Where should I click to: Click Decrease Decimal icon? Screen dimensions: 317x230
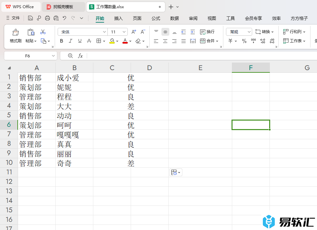tap(272, 41)
